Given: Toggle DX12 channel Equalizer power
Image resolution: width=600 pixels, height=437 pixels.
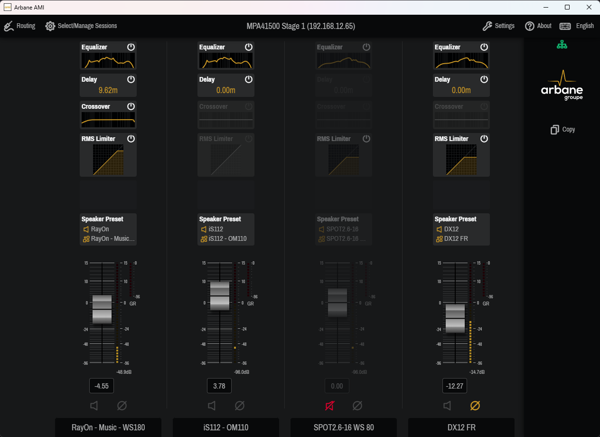Looking at the screenshot, I should [484, 47].
